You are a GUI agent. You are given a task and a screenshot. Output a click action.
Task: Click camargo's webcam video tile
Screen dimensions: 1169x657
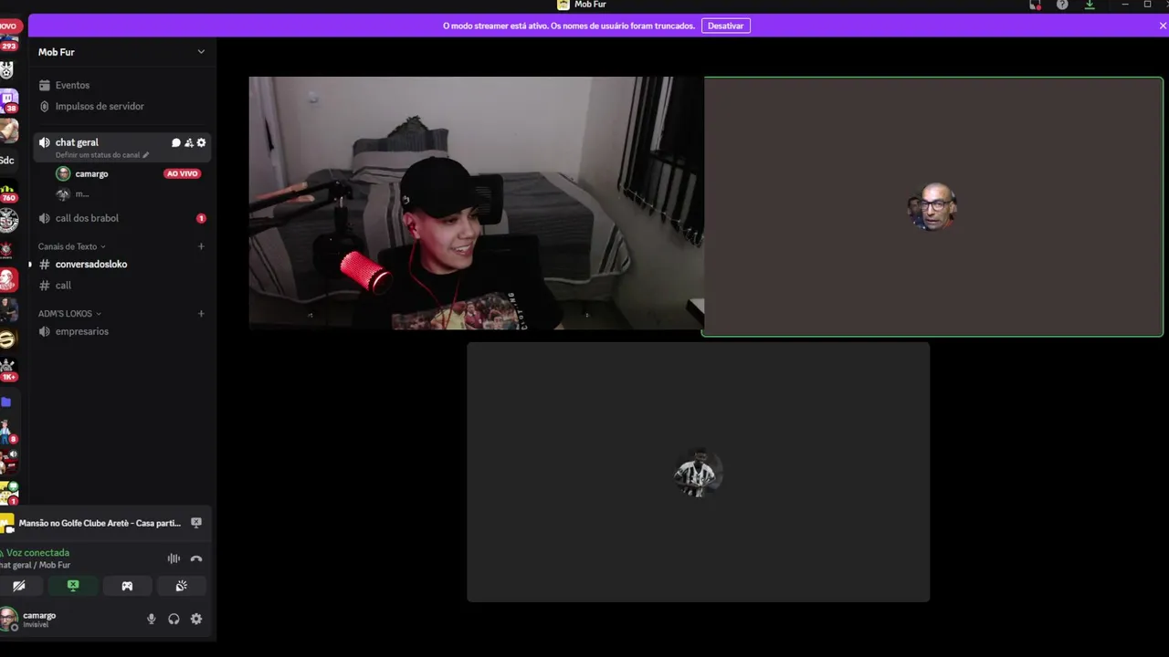476,203
